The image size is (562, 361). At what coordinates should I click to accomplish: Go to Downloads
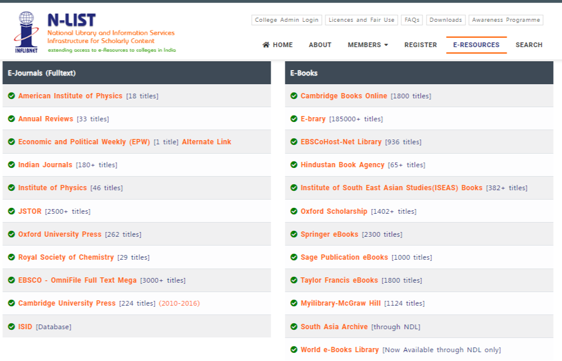tap(446, 20)
